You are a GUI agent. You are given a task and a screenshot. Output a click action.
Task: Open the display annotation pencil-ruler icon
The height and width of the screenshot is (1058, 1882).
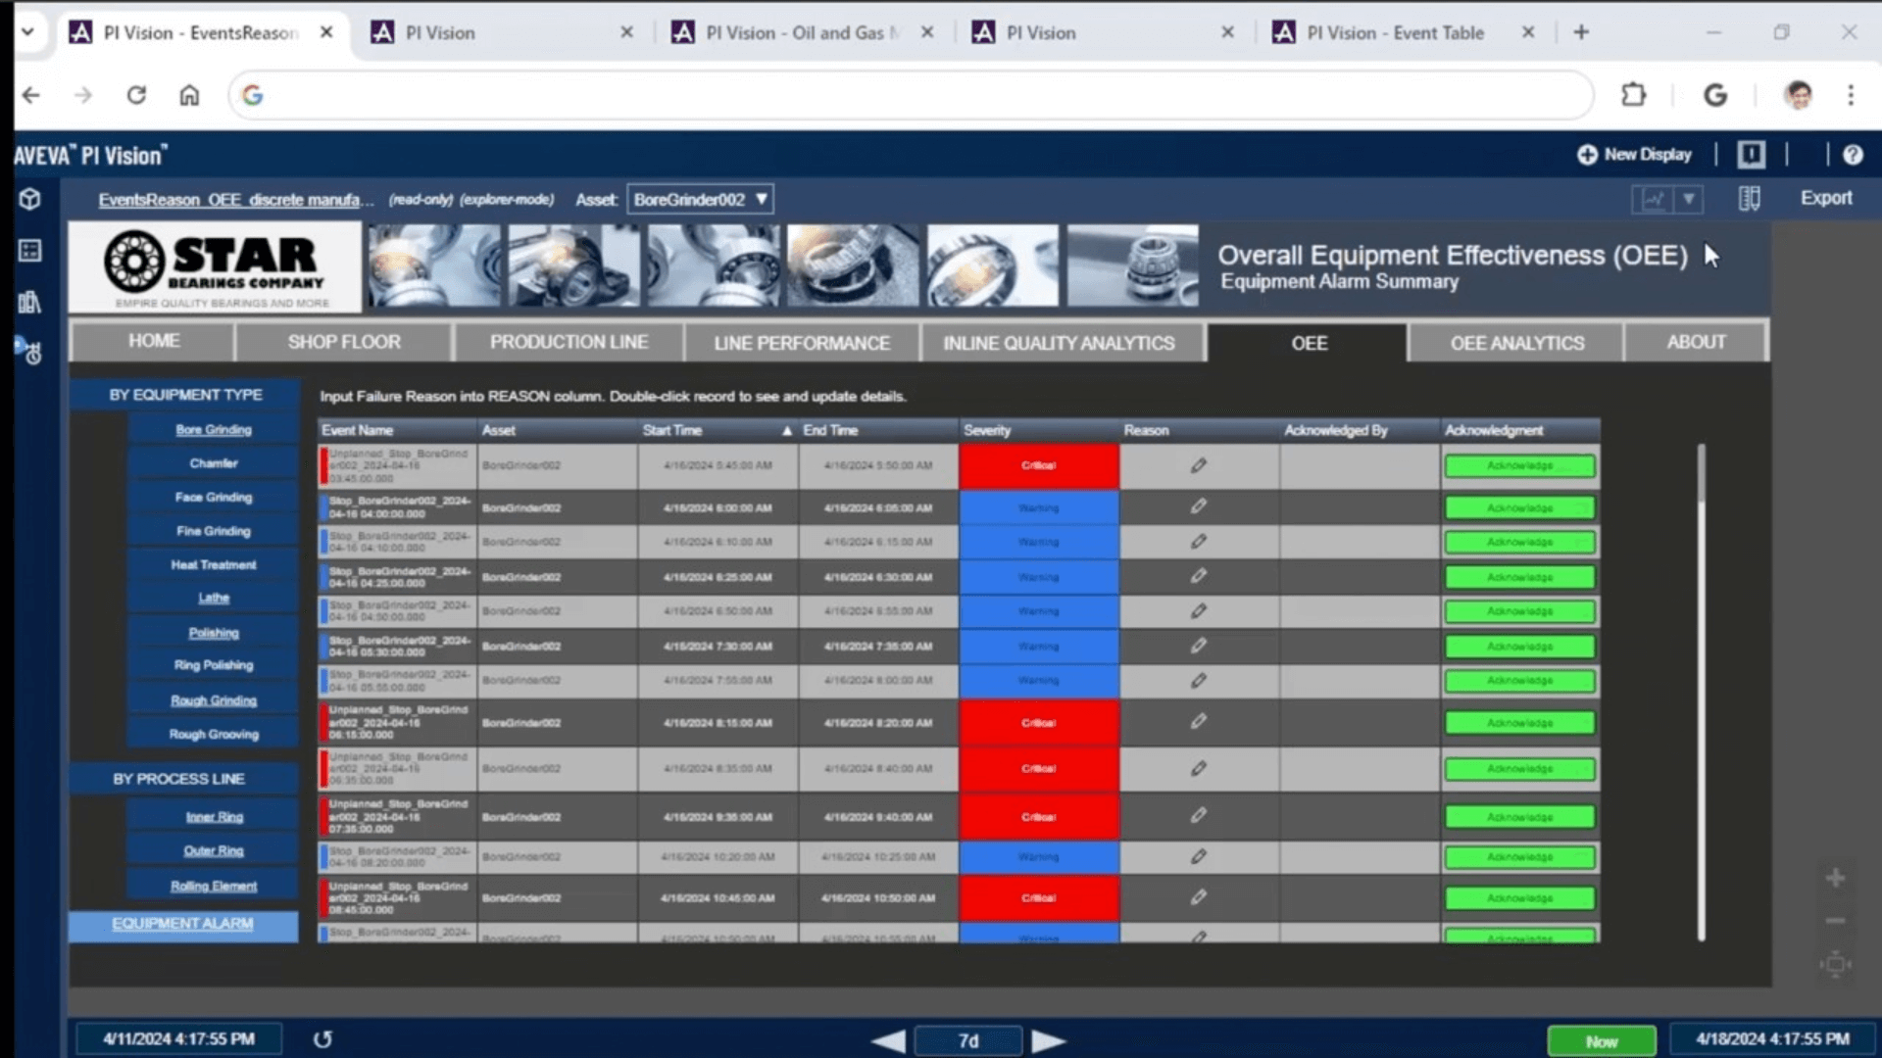pos(1748,199)
